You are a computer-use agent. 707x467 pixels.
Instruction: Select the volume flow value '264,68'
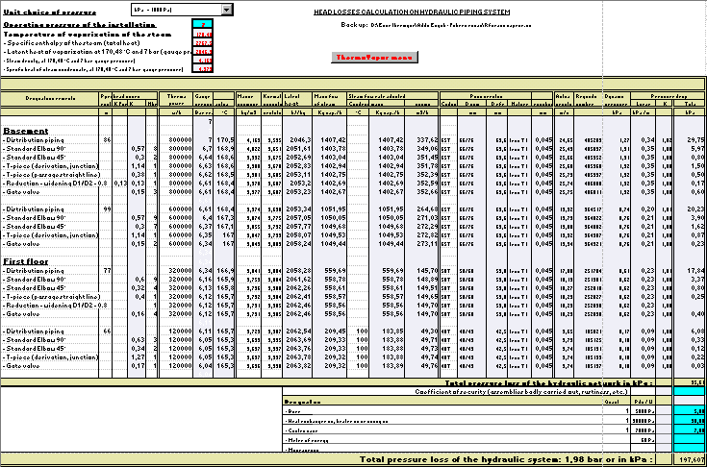click(426, 209)
